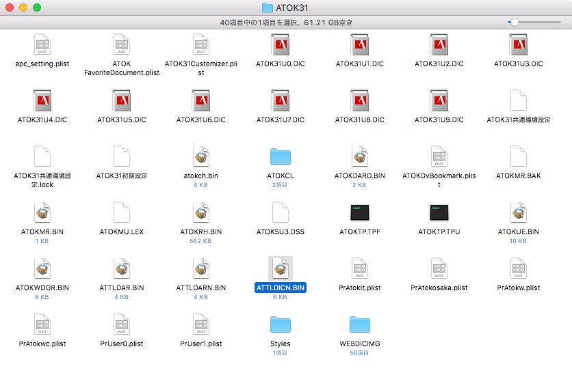Select the ATOK31U4.DIC dictionary icon
The height and width of the screenshot is (379, 572).
(x=42, y=100)
